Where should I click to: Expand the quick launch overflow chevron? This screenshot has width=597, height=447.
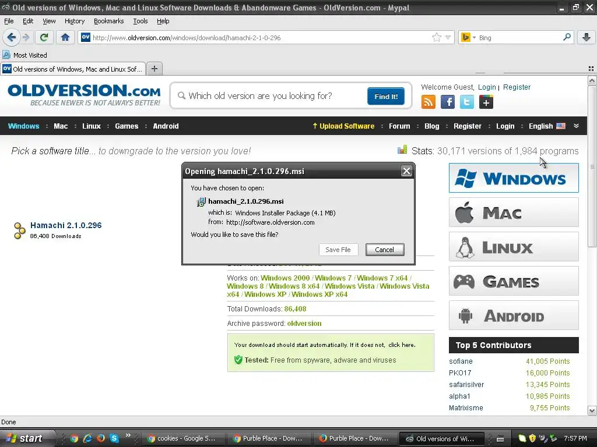pos(128,435)
